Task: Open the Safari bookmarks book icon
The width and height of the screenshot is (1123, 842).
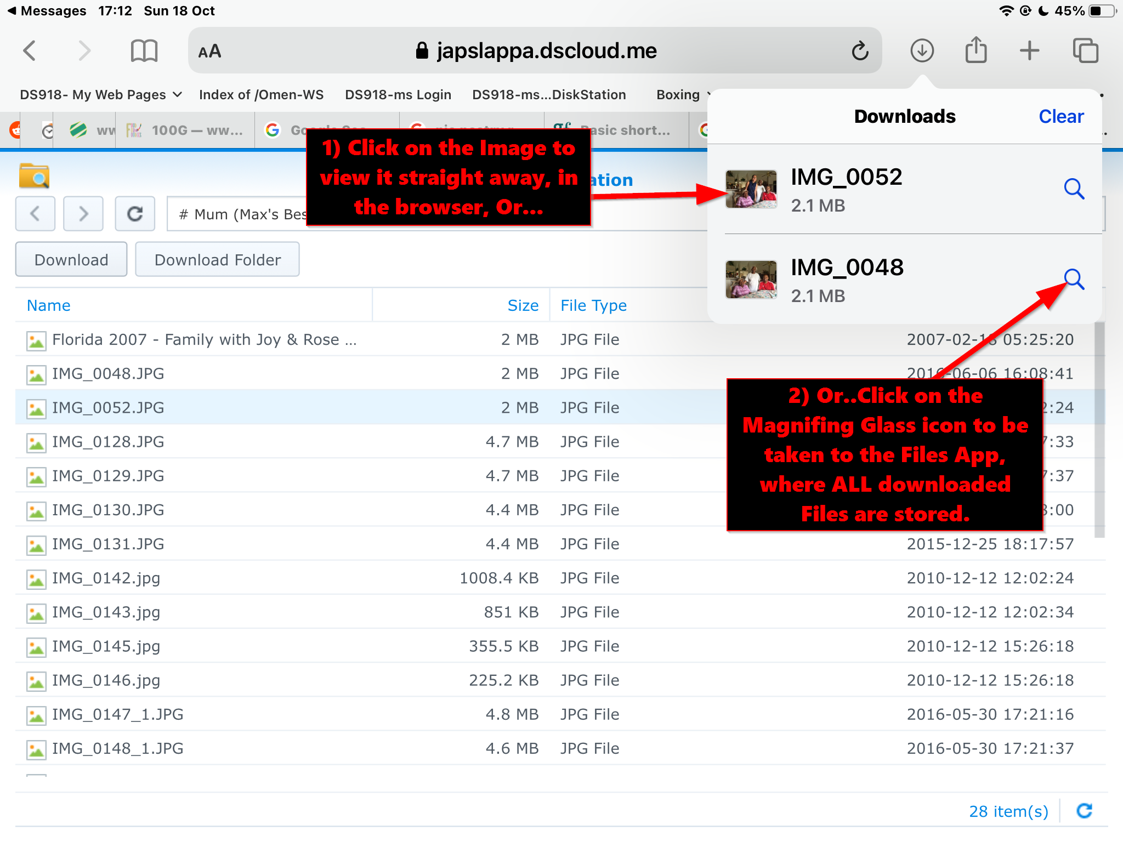Action: click(x=144, y=51)
